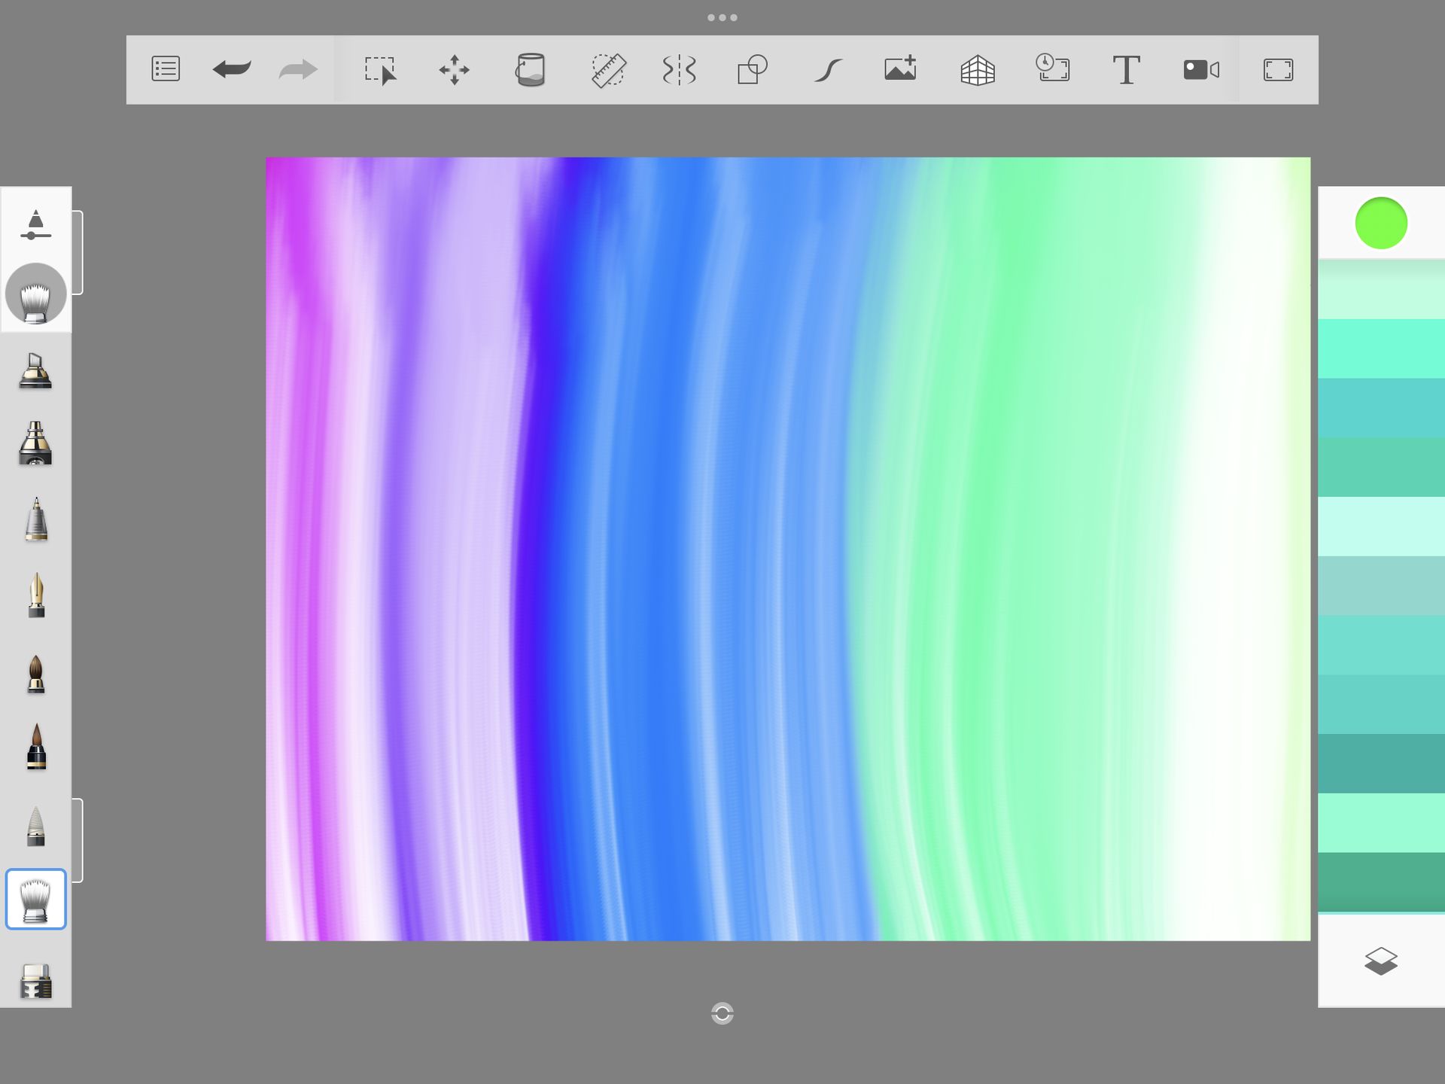Select the Fill bucket tool

530,70
